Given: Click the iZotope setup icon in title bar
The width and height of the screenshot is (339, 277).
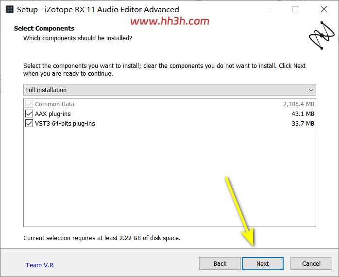Looking at the screenshot, I should tap(10, 9).
